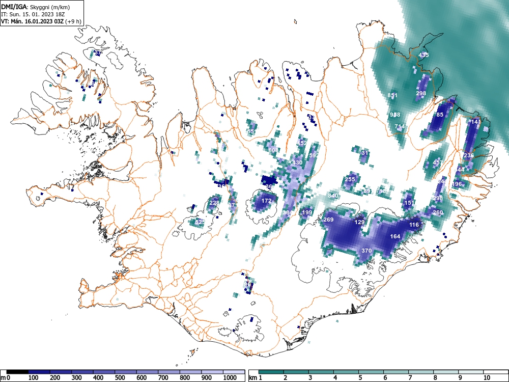Click the '199' visibility value
Viewport: 509px width, 382px height.
[x=307, y=212]
